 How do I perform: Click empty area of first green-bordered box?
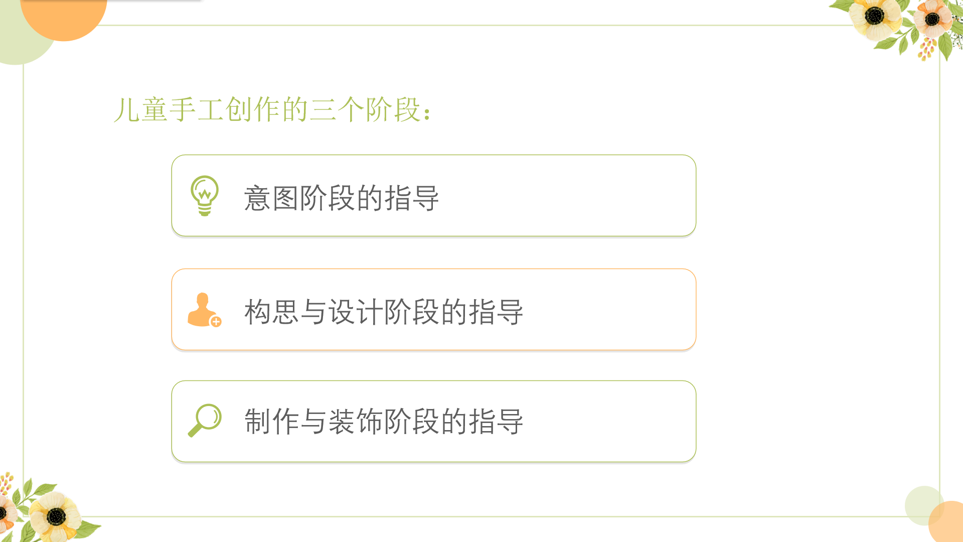tap(567, 196)
